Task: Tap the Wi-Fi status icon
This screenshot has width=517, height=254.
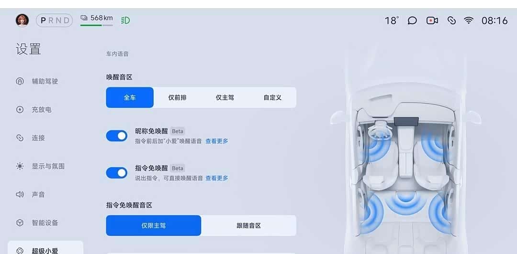Action: pos(468,21)
